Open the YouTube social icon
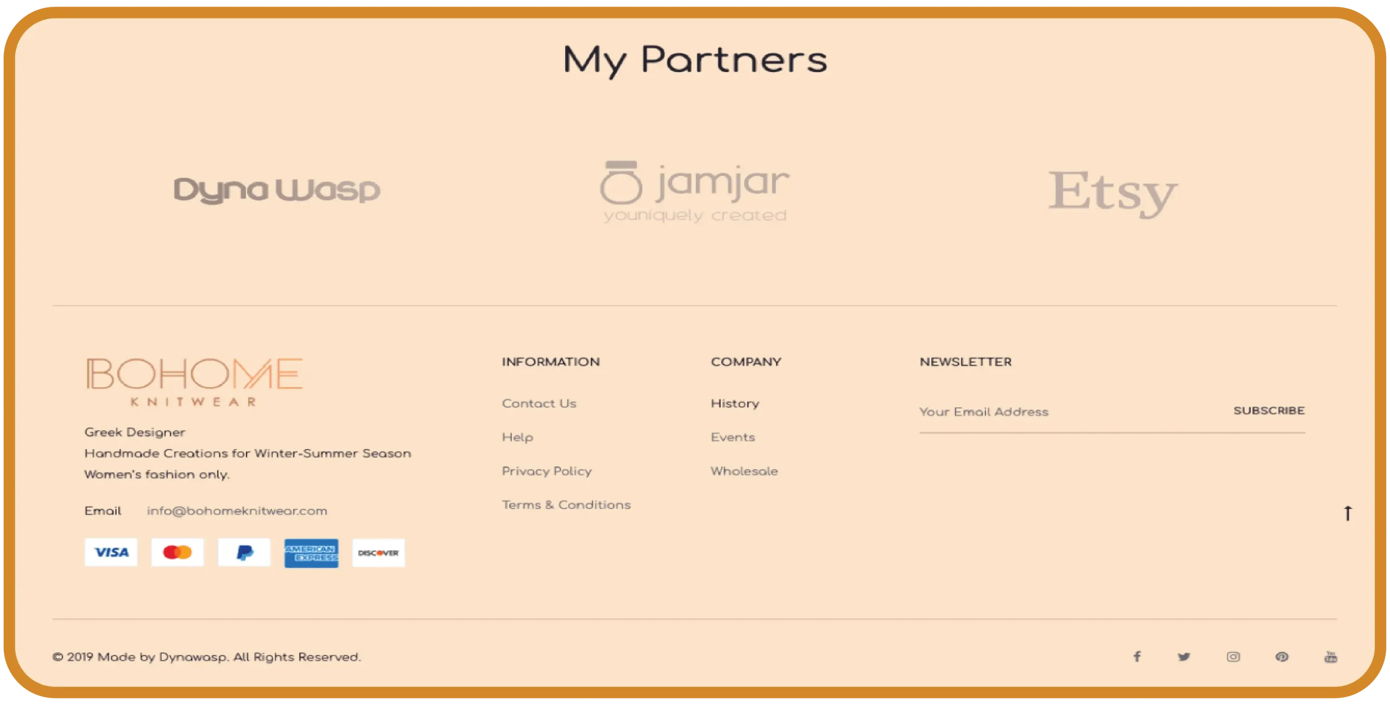The width and height of the screenshot is (1390, 705). (x=1331, y=657)
